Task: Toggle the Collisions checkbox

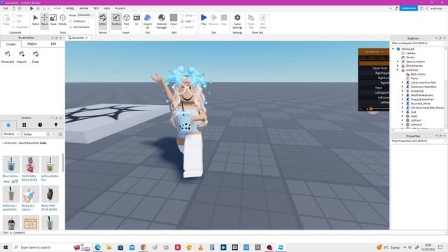Action: (71, 22)
